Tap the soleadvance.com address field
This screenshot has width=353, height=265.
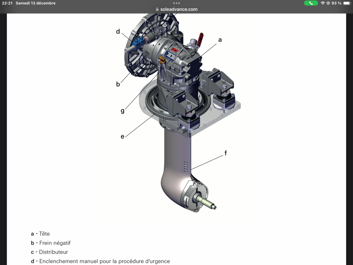click(179, 9)
